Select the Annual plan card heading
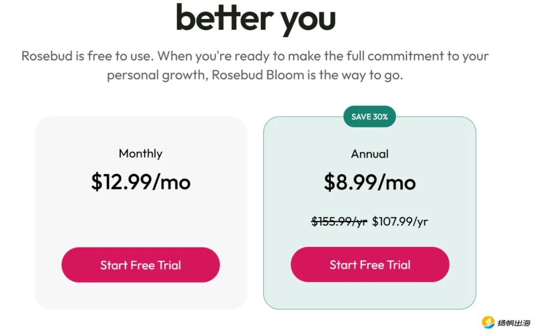The height and width of the screenshot is (335, 537). pos(370,154)
